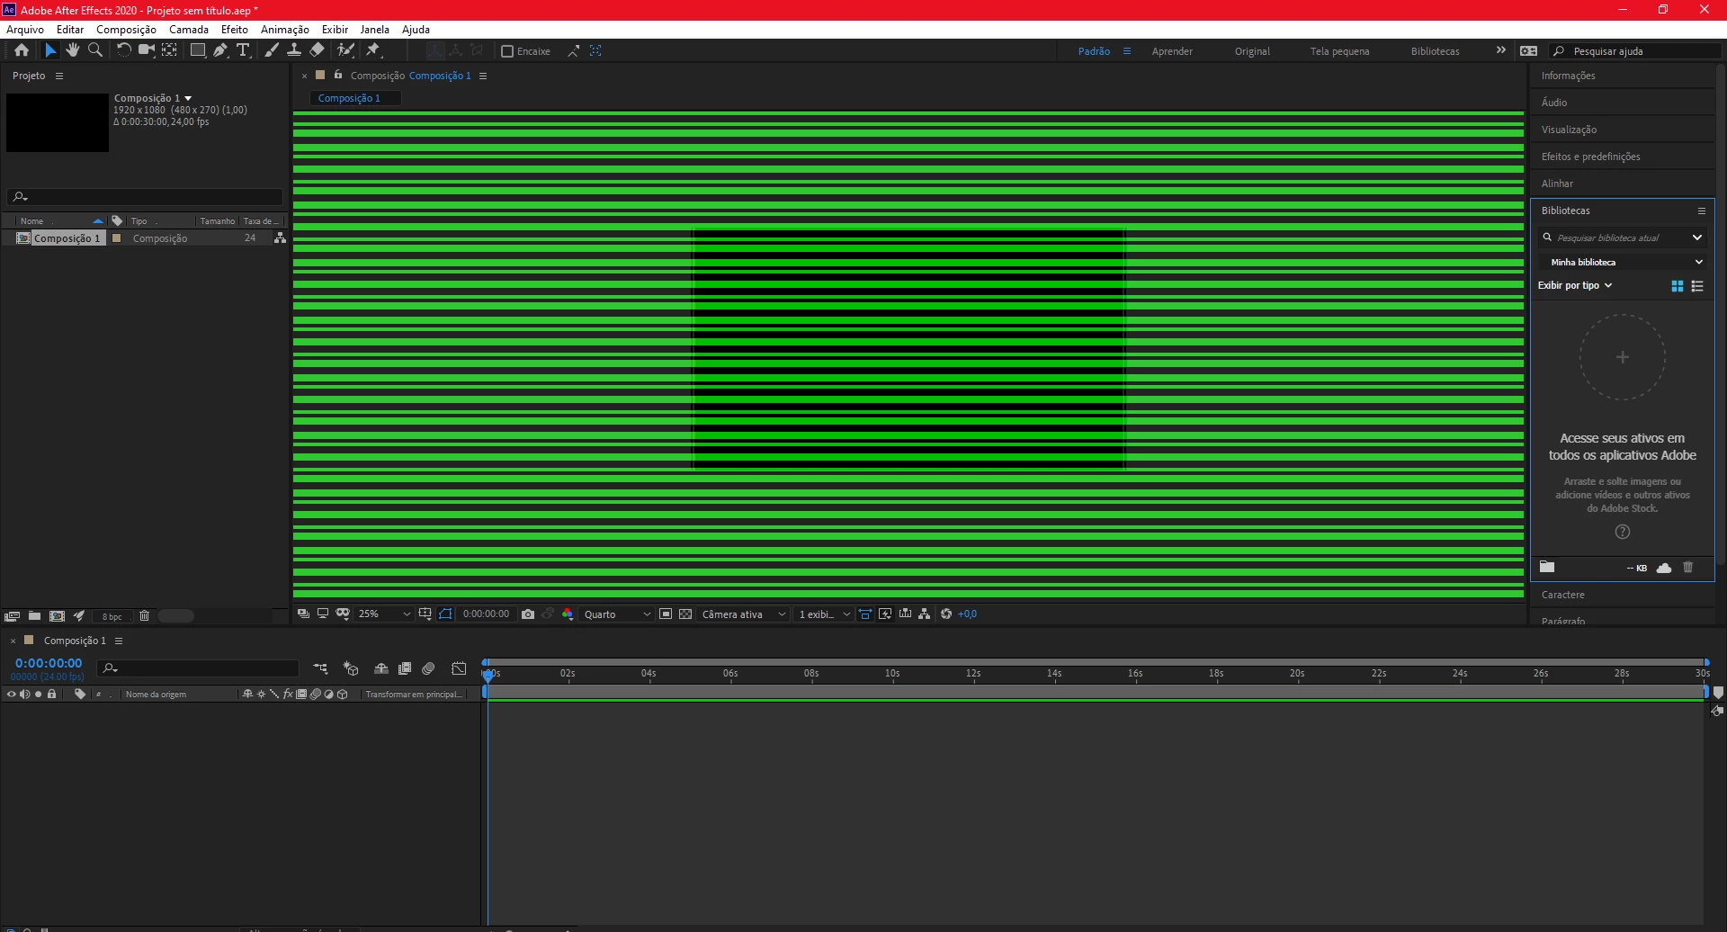Click the Home icon in the toolbar
The width and height of the screenshot is (1727, 932).
[22, 50]
